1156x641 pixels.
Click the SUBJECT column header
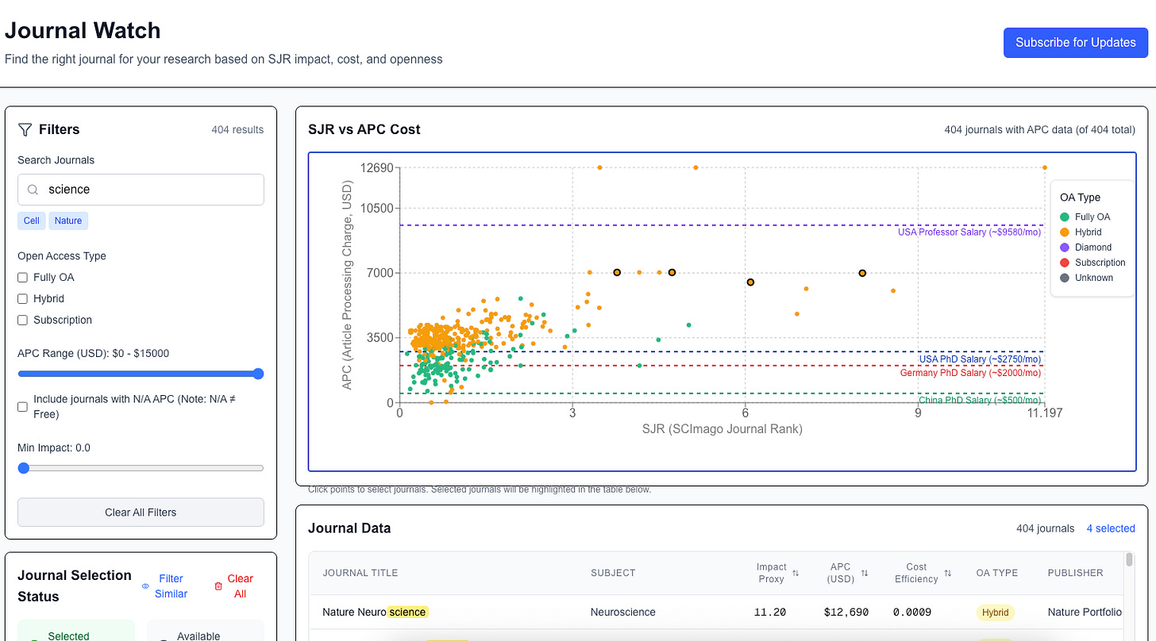point(613,573)
